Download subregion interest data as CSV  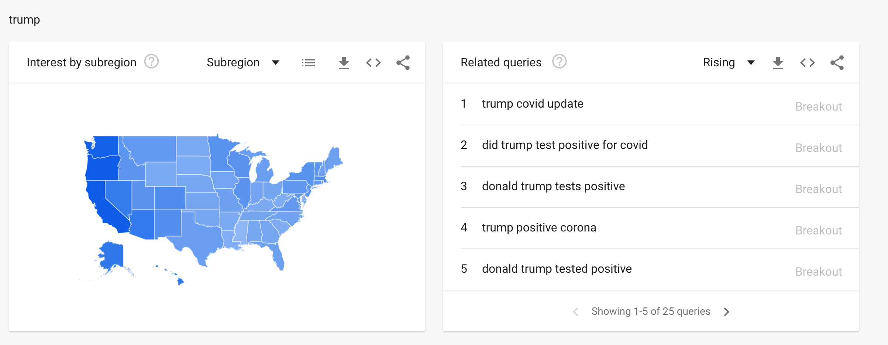[344, 63]
